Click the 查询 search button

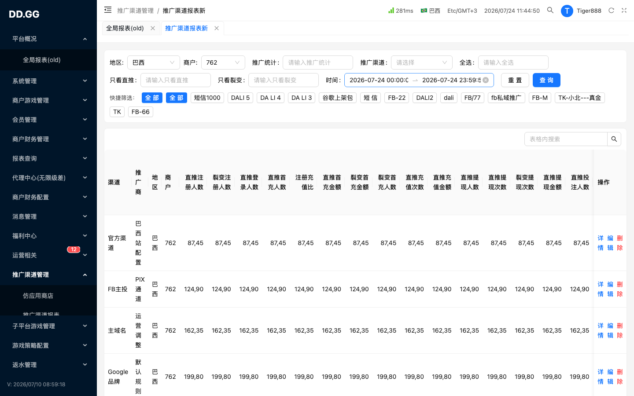(x=546, y=80)
